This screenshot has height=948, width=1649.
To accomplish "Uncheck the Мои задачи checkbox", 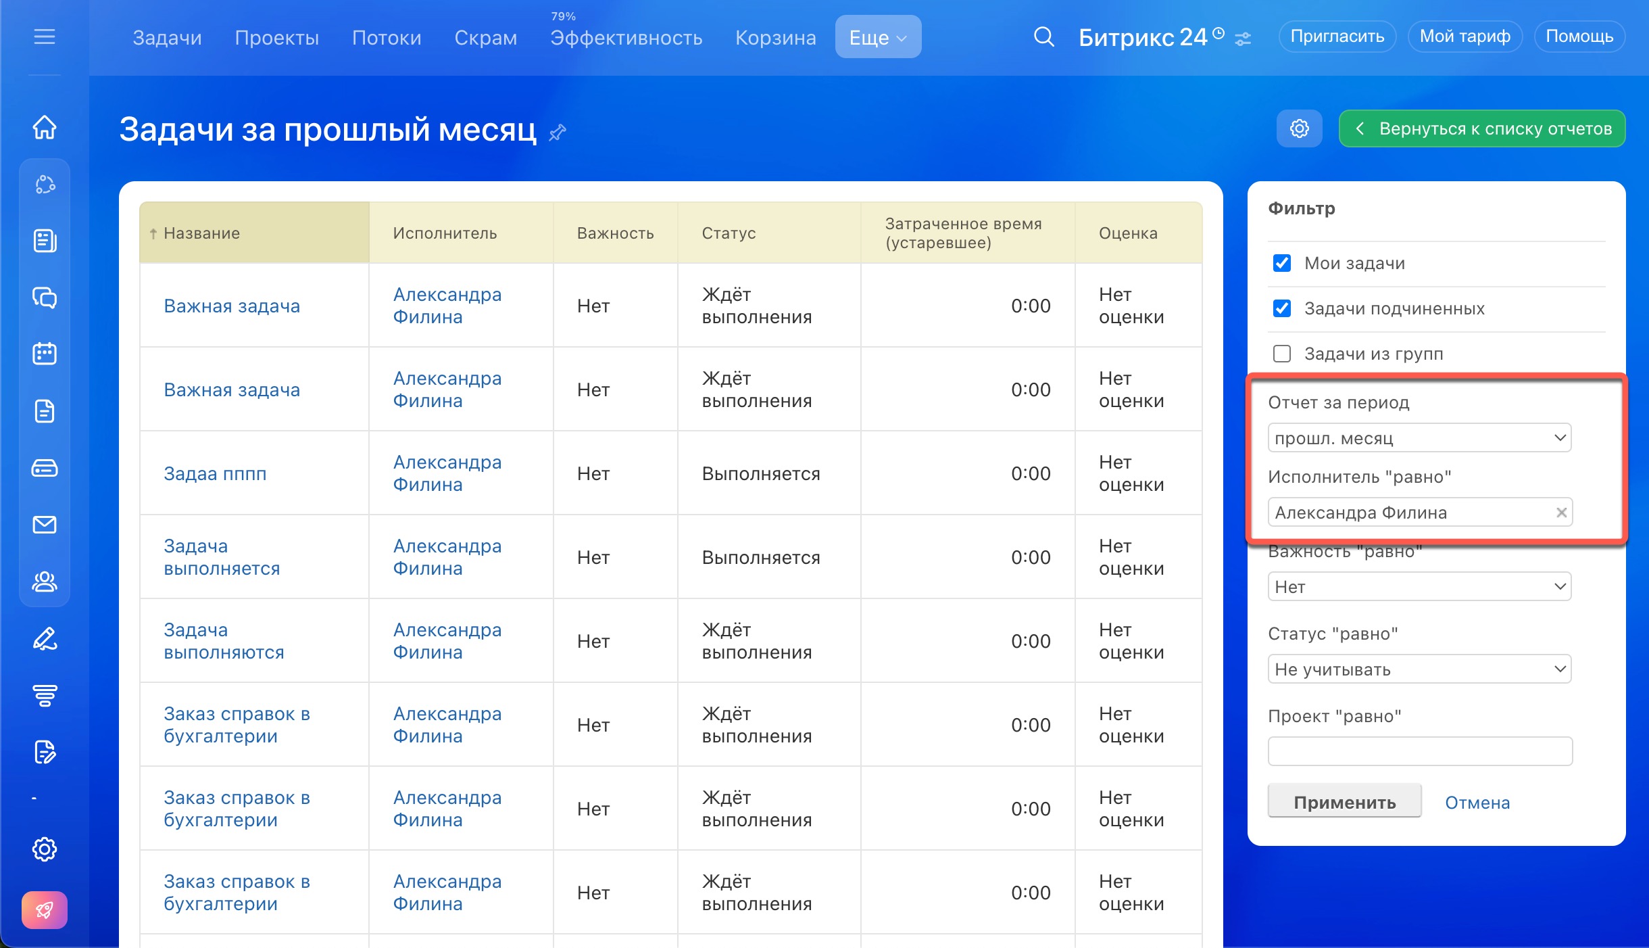I will click(x=1282, y=263).
